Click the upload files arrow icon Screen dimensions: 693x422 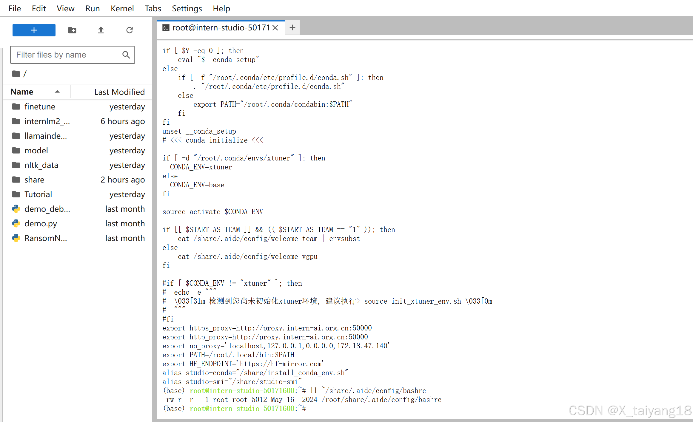tap(101, 30)
